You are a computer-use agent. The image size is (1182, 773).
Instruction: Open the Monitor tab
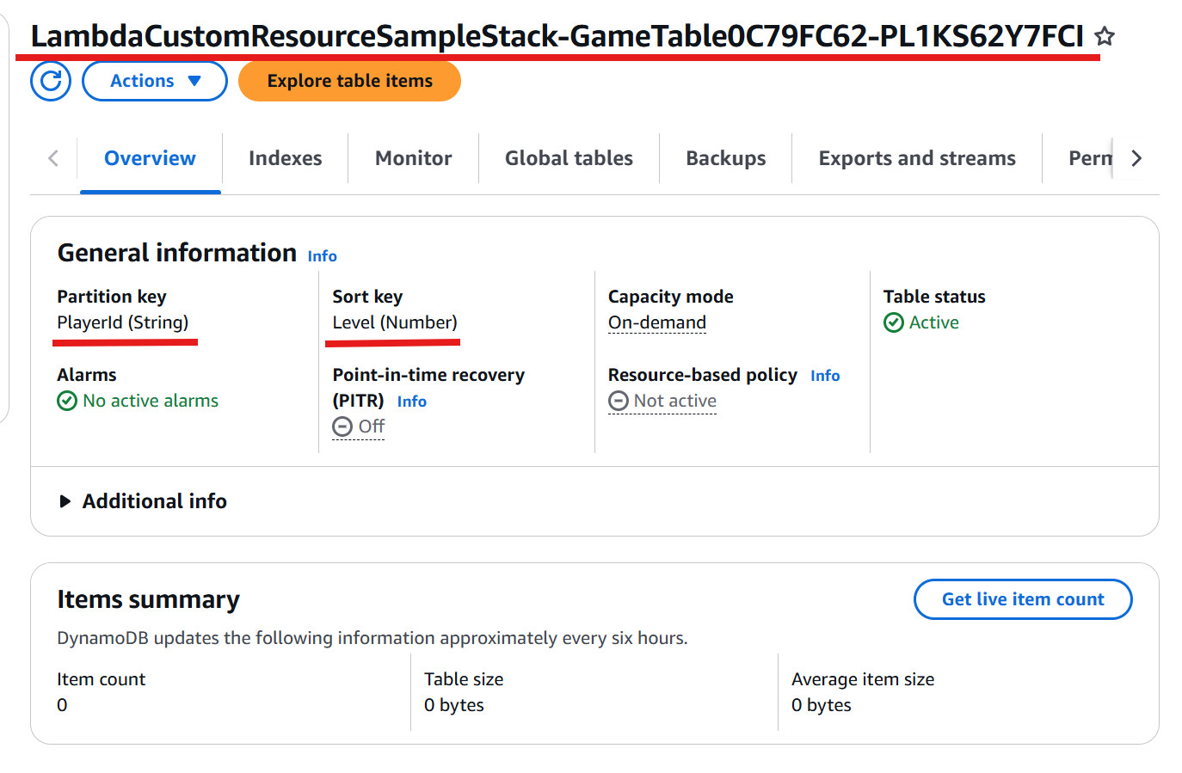413,158
